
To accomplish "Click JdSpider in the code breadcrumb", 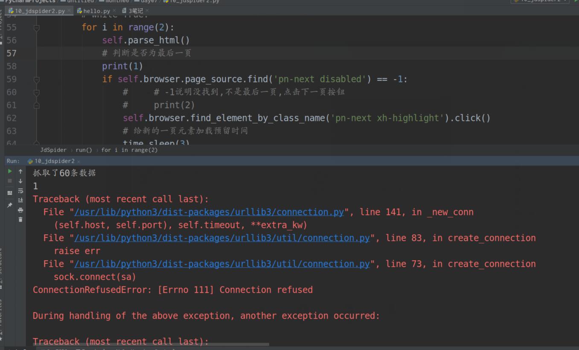I will coord(53,150).
